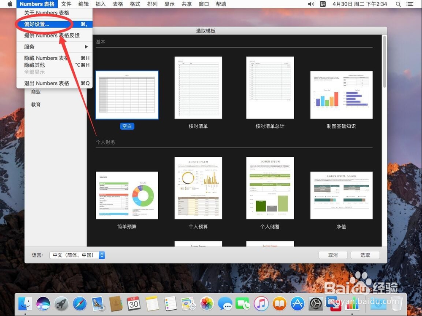This screenshot has width=422, height=316.
Task: Open the 插入 menu
Action: [101, 4]
